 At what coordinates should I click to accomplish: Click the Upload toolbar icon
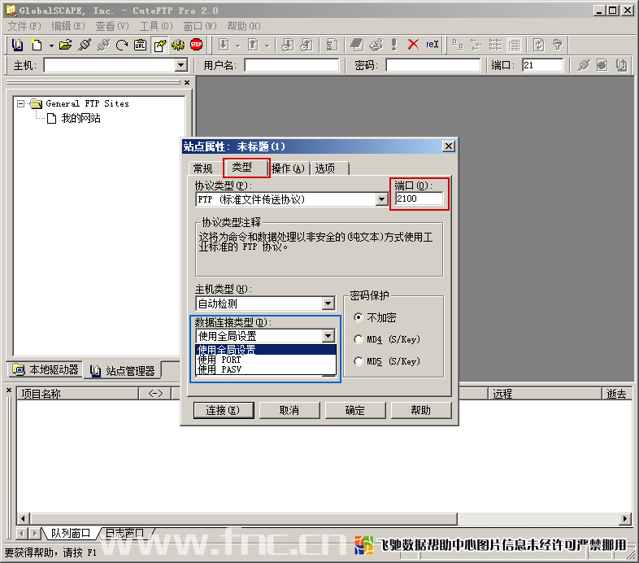pos(253,45)
